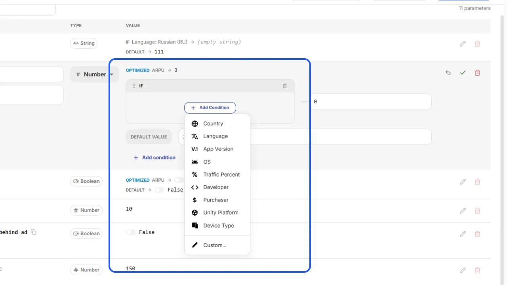Copy the behind_ad parameter key
This screenshot has height=285, width=507.
34,232
